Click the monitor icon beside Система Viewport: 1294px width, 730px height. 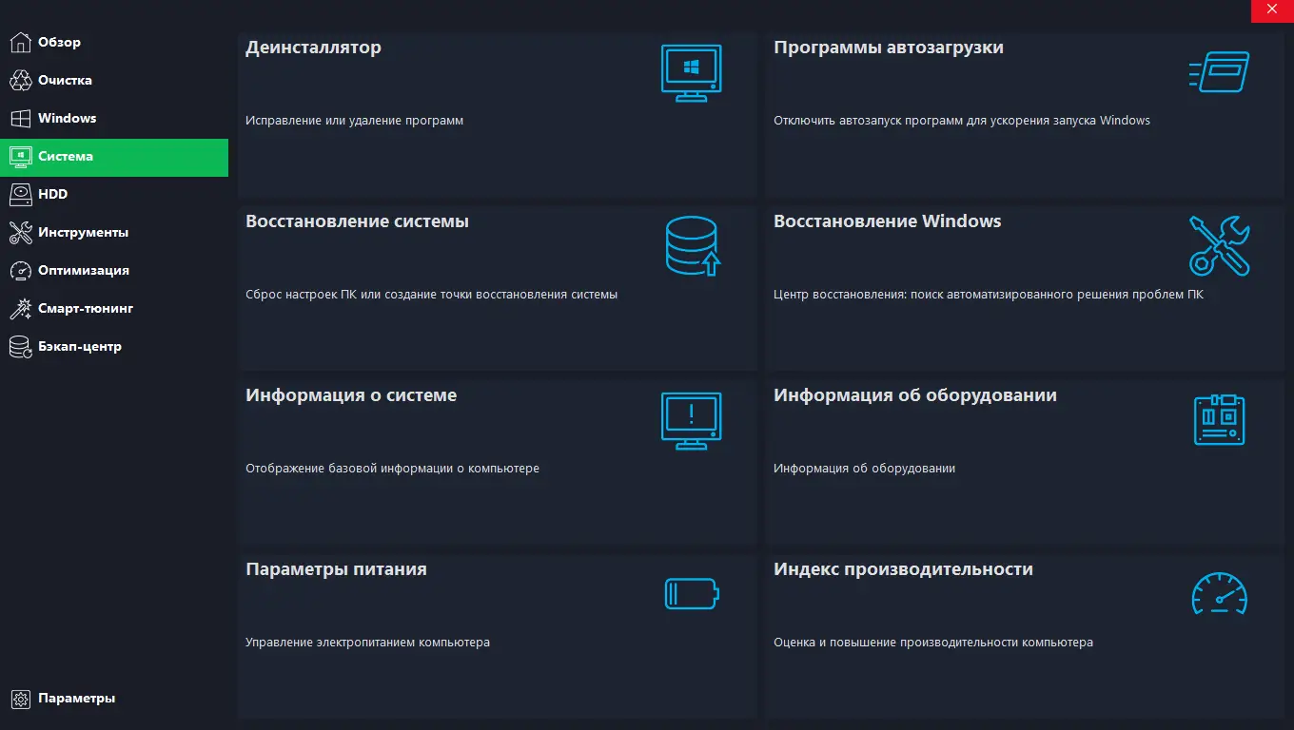pyautogui.click(x=20, y=157)
